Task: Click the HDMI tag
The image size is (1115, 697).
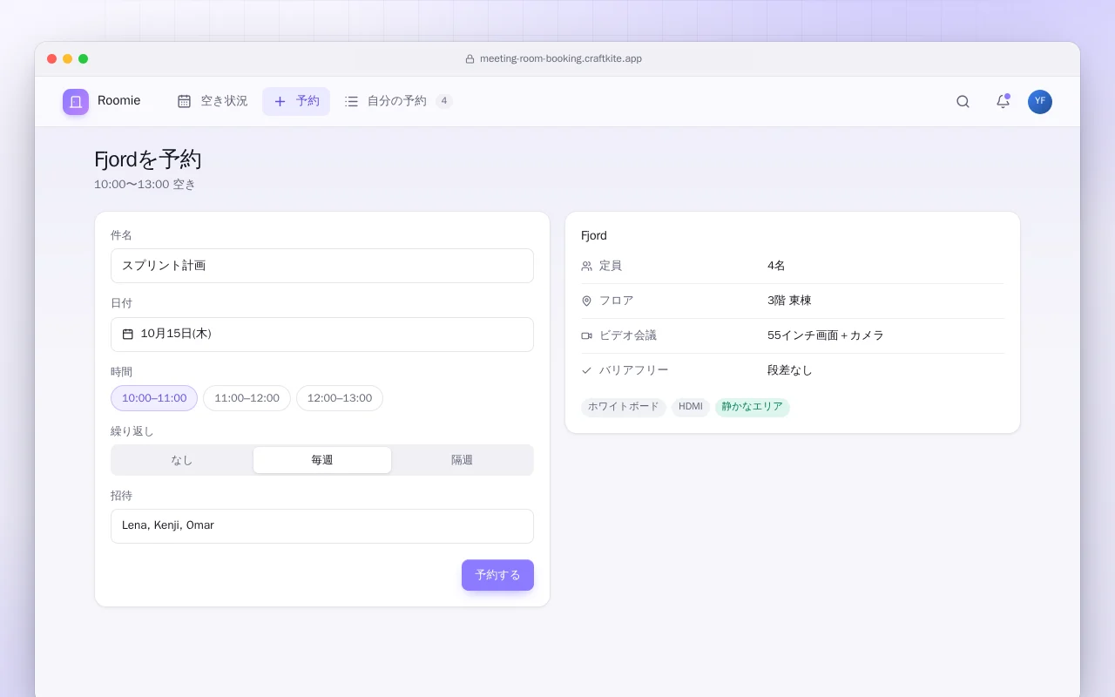Action: click(691, 407)
